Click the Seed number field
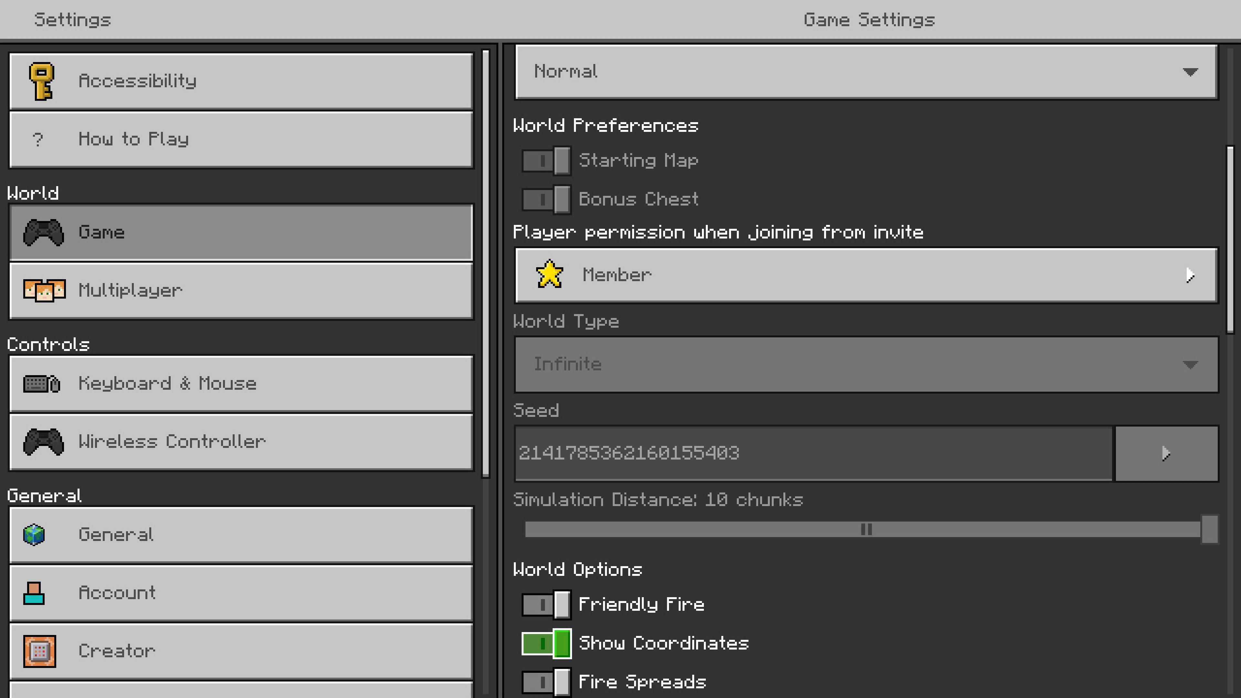 [x=813, y=454]
